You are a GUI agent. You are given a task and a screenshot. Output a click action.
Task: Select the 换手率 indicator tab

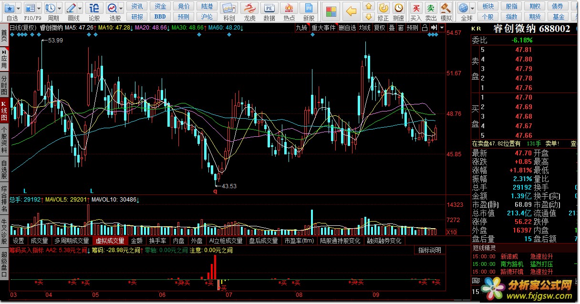tap(158, 241)
